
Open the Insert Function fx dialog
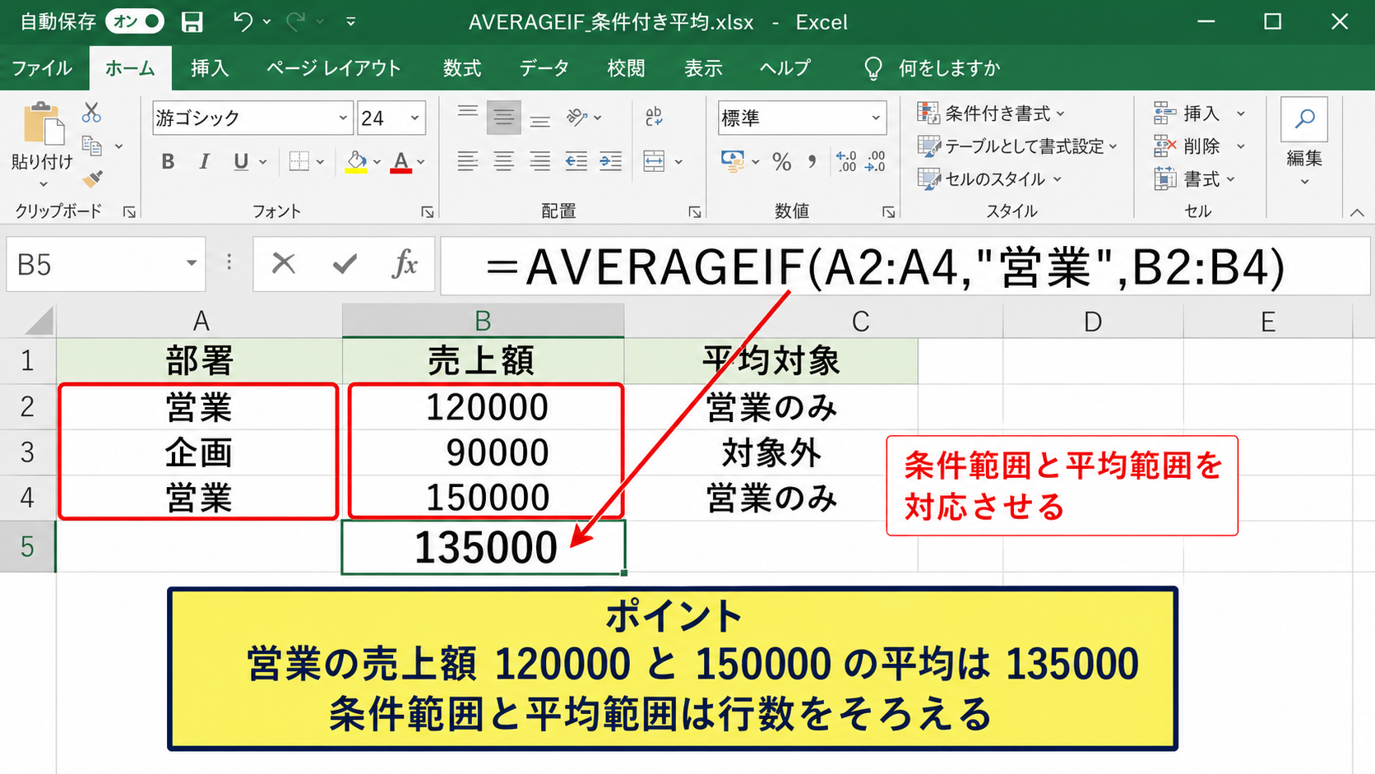405,264
